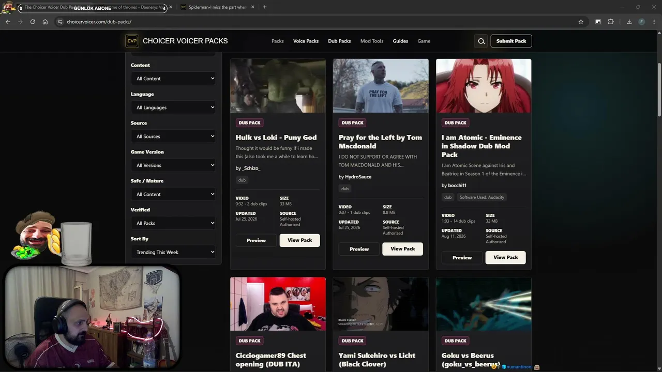Click the dub tag on Hulk vs Loki card
The image size is (662, 372).
(242, 180)
